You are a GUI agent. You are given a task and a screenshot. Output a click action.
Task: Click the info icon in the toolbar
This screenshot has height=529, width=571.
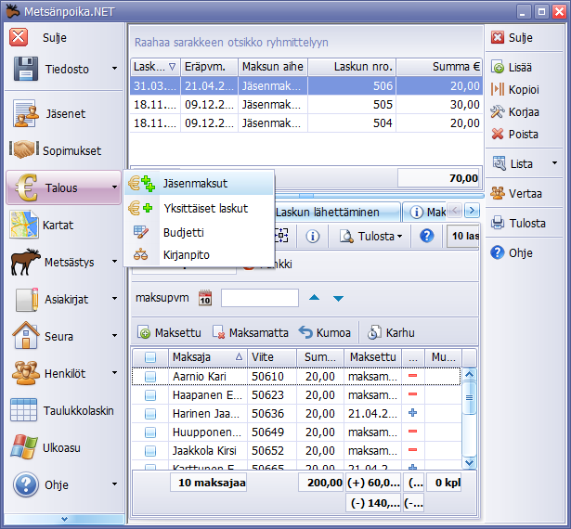coord(312,236)
